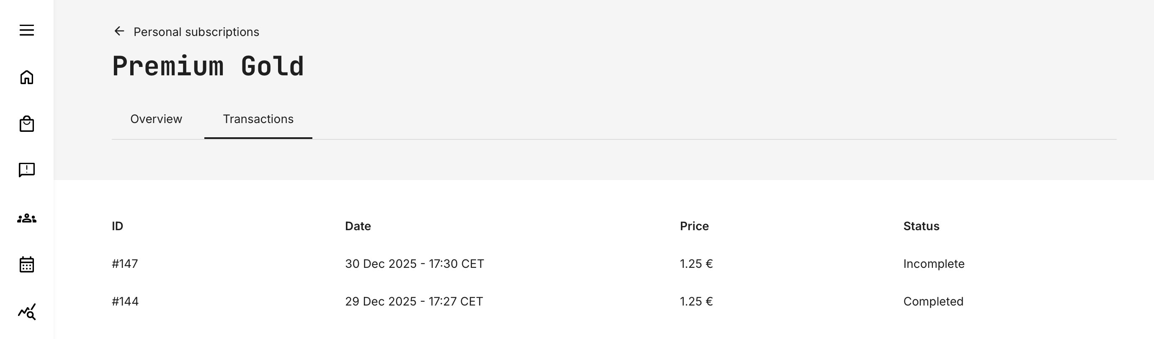Click the Status column header
The width and height of the screenshot is (1154, 339).
coord(921,226)
